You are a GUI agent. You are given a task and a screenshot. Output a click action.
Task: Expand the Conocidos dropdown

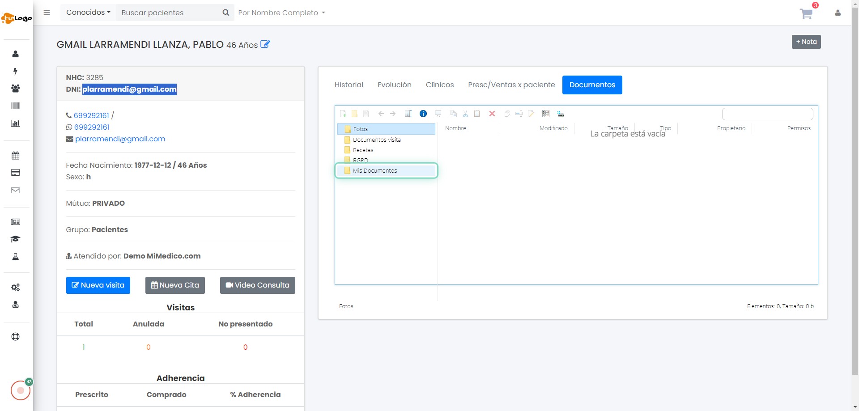point(88,13)
